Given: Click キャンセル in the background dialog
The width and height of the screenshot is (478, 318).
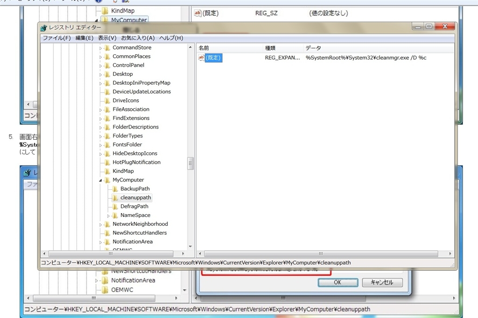Looking at the screenshot, I should pyautogui.click(x=382, y=282).
